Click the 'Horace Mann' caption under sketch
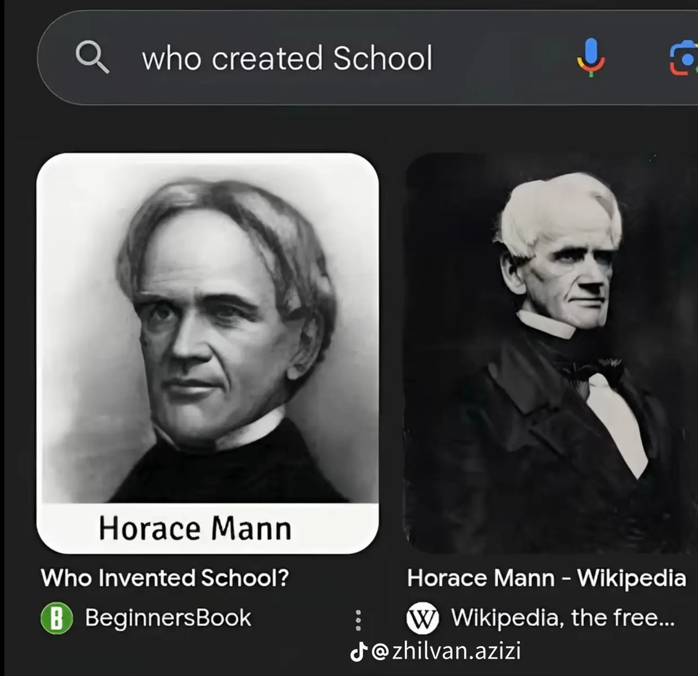The image size is (698, 676). (195, 528)
